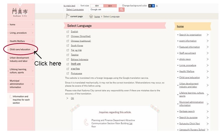The image size is (221, 135).
Task: Expand arrow next to Garbage search
Action: click(207, 111)
